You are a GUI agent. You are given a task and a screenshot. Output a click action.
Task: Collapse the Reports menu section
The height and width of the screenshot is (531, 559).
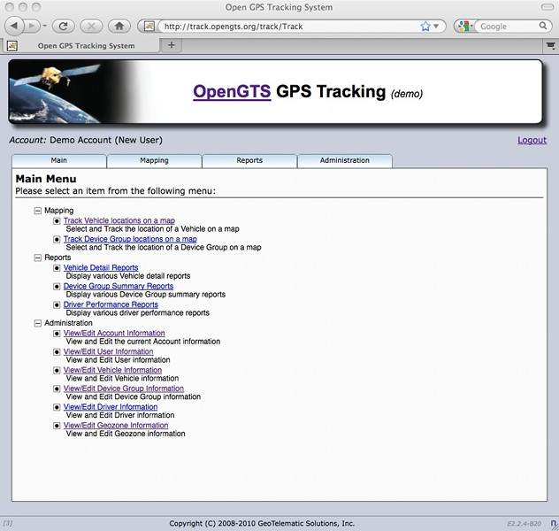pyautogui.click(x=38, y=258)
